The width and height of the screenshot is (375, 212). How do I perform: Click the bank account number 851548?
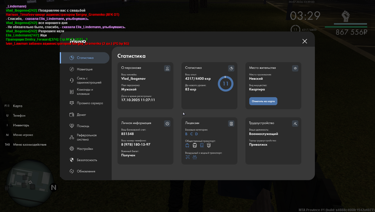pyautogui.click(x=127, y=134)
